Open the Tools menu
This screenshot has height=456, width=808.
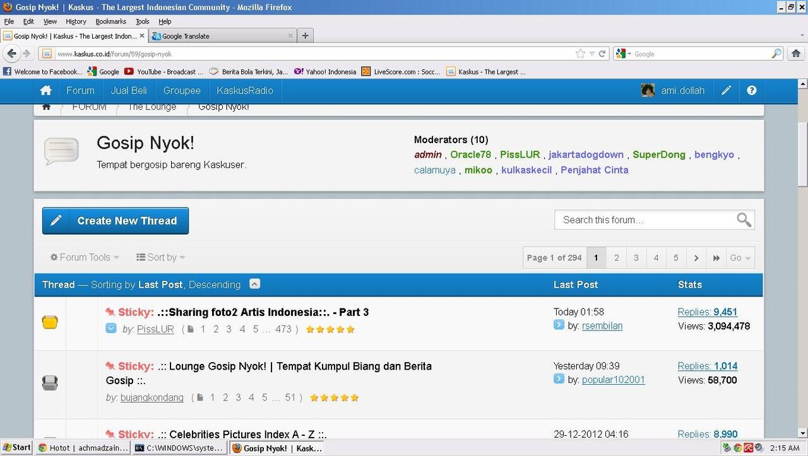click(143, 21)
